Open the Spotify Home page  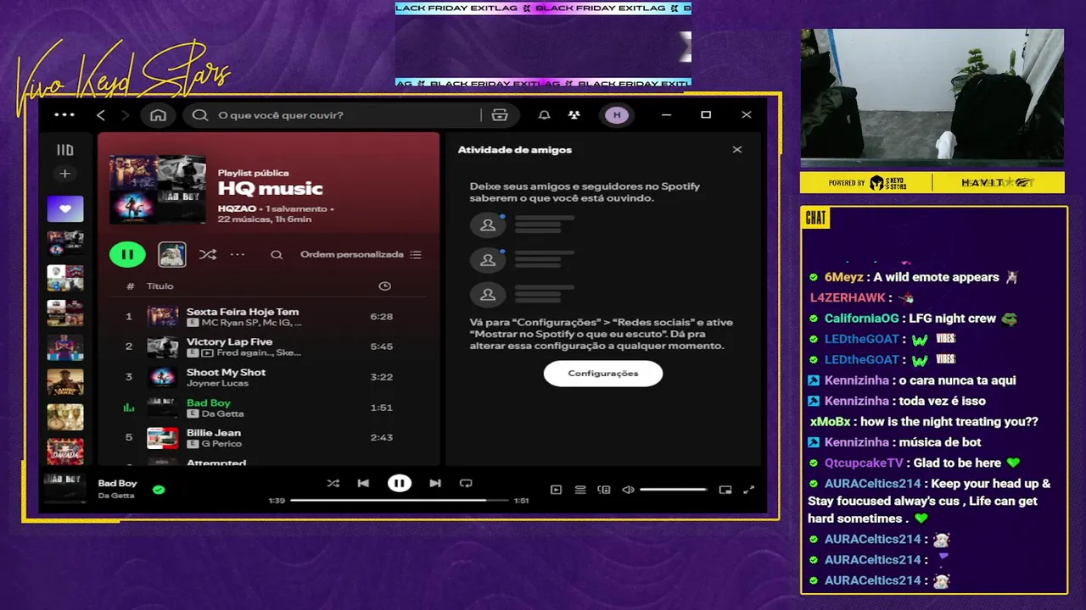pyautogui.click(x=158, y=114)
